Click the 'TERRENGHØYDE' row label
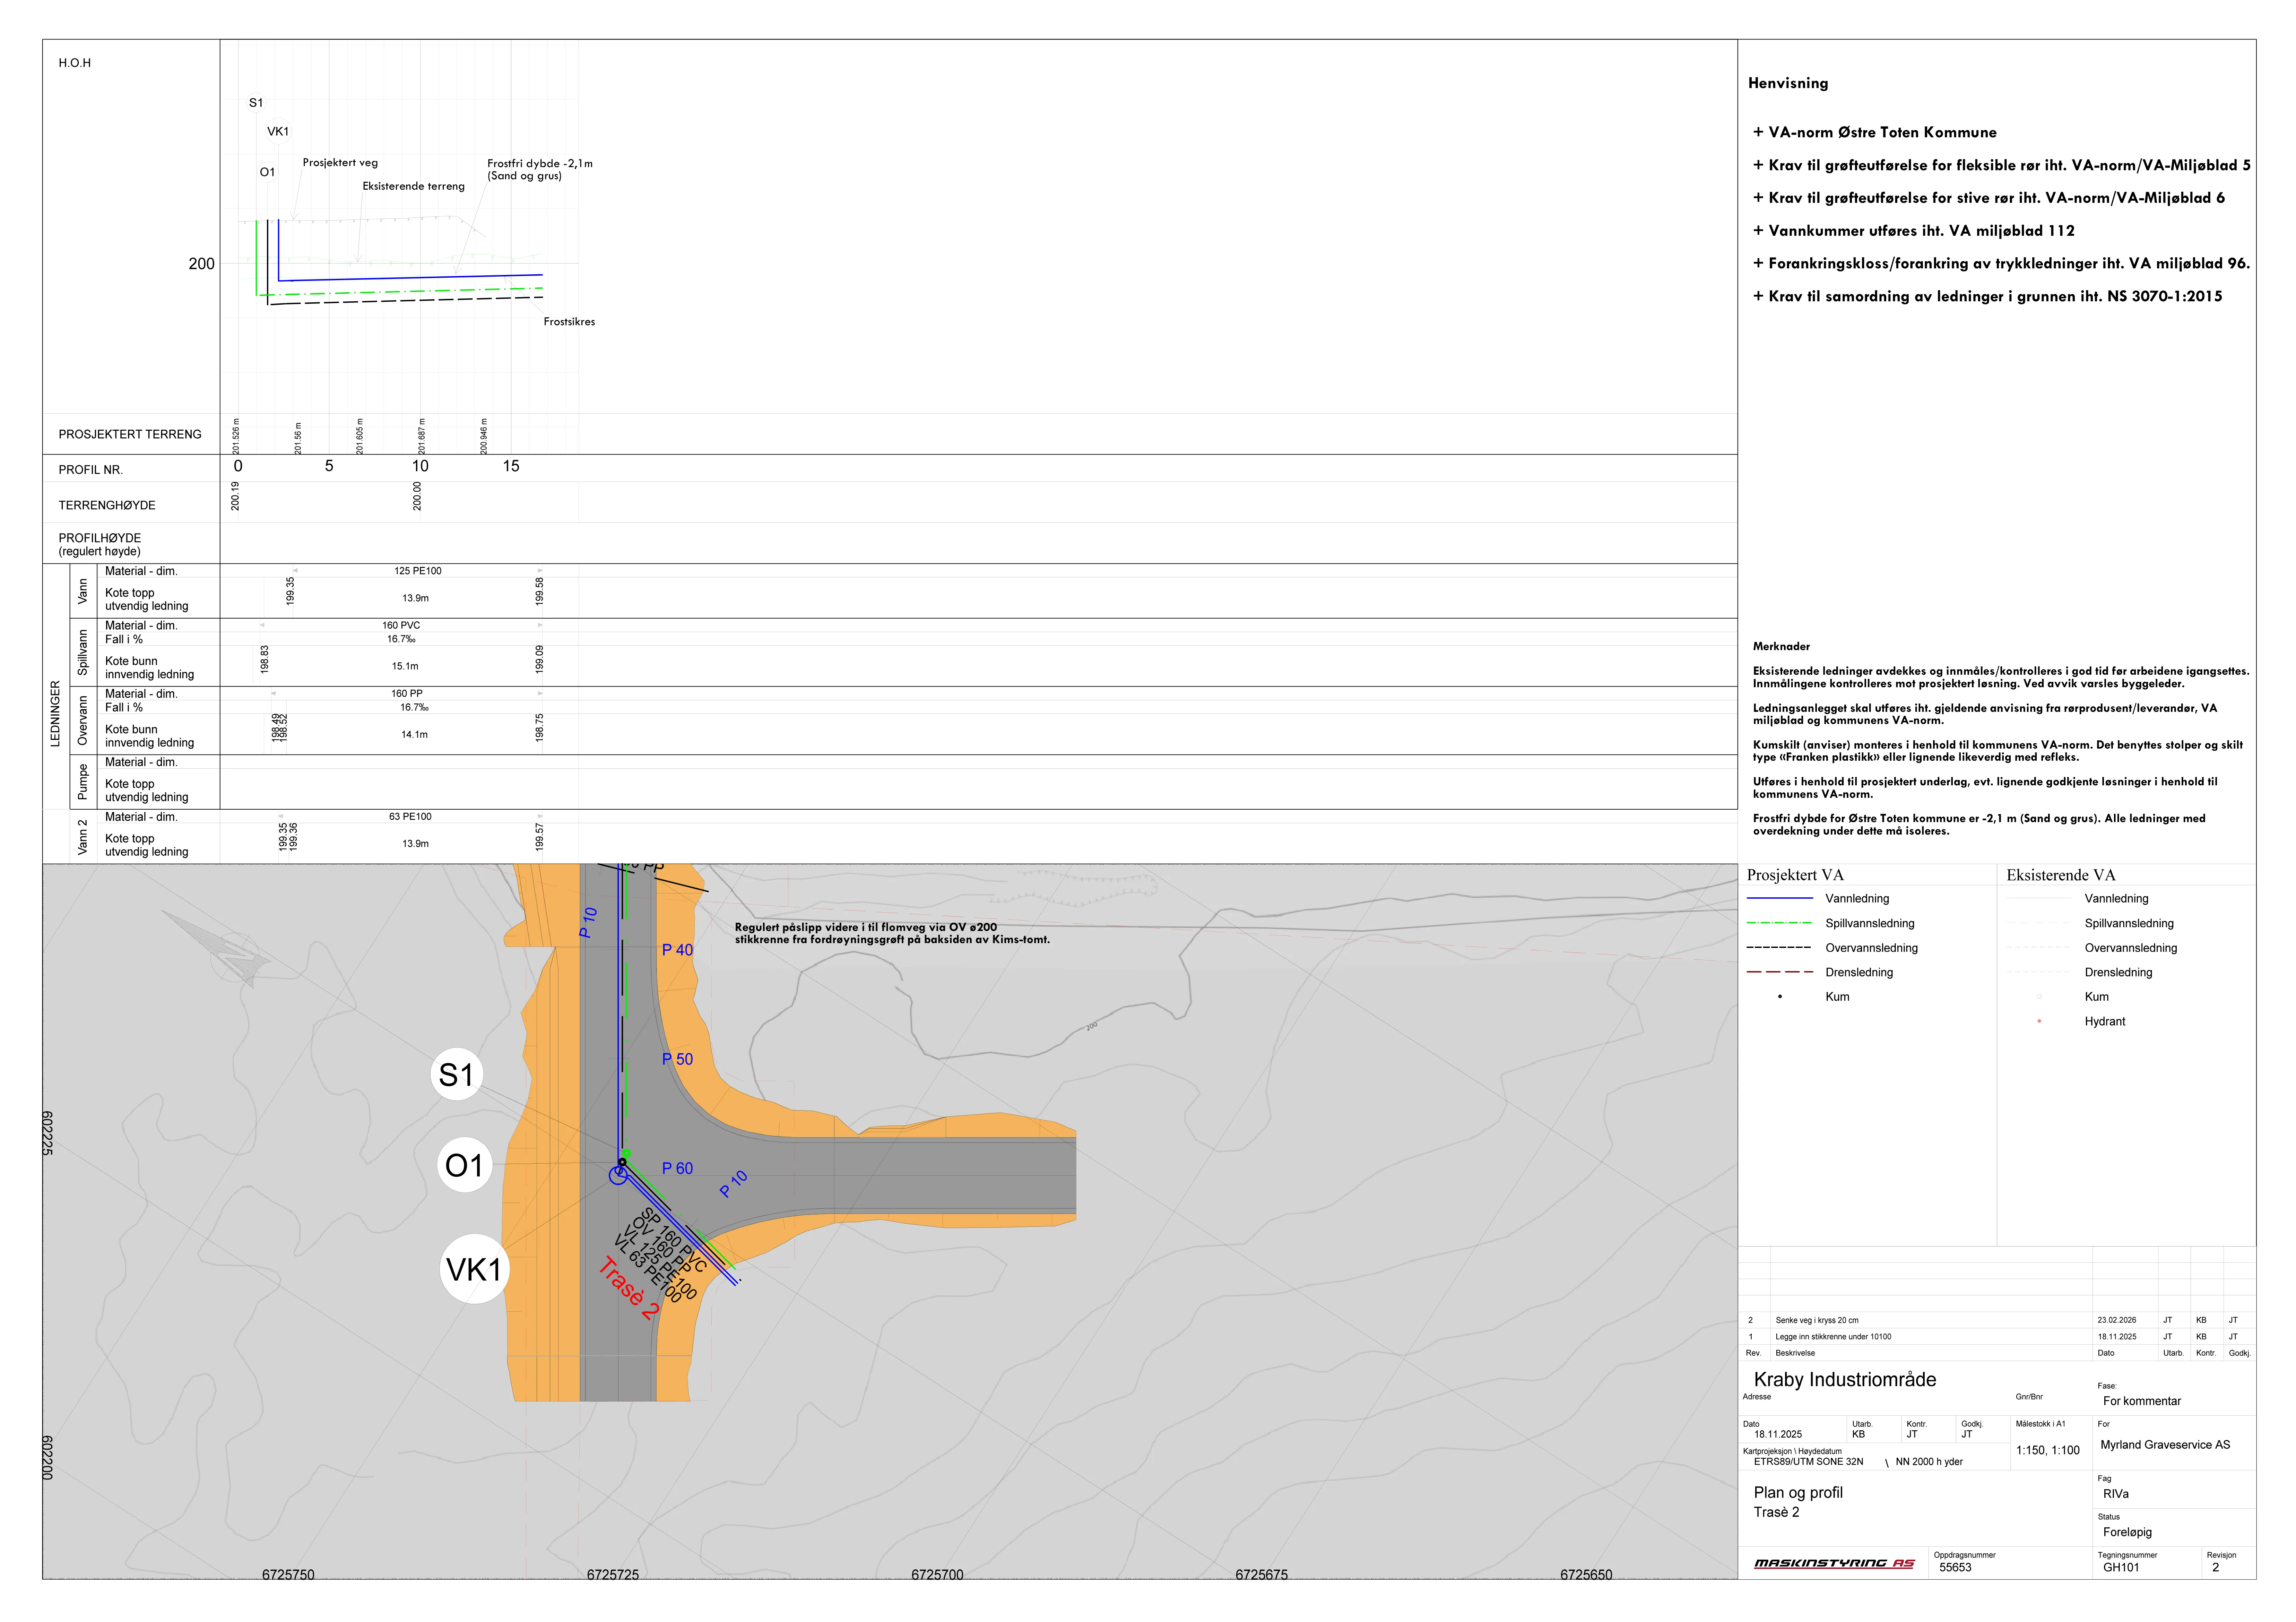Image resolution: width=2296 pixels, height=1622 pixels. [107, 505]
